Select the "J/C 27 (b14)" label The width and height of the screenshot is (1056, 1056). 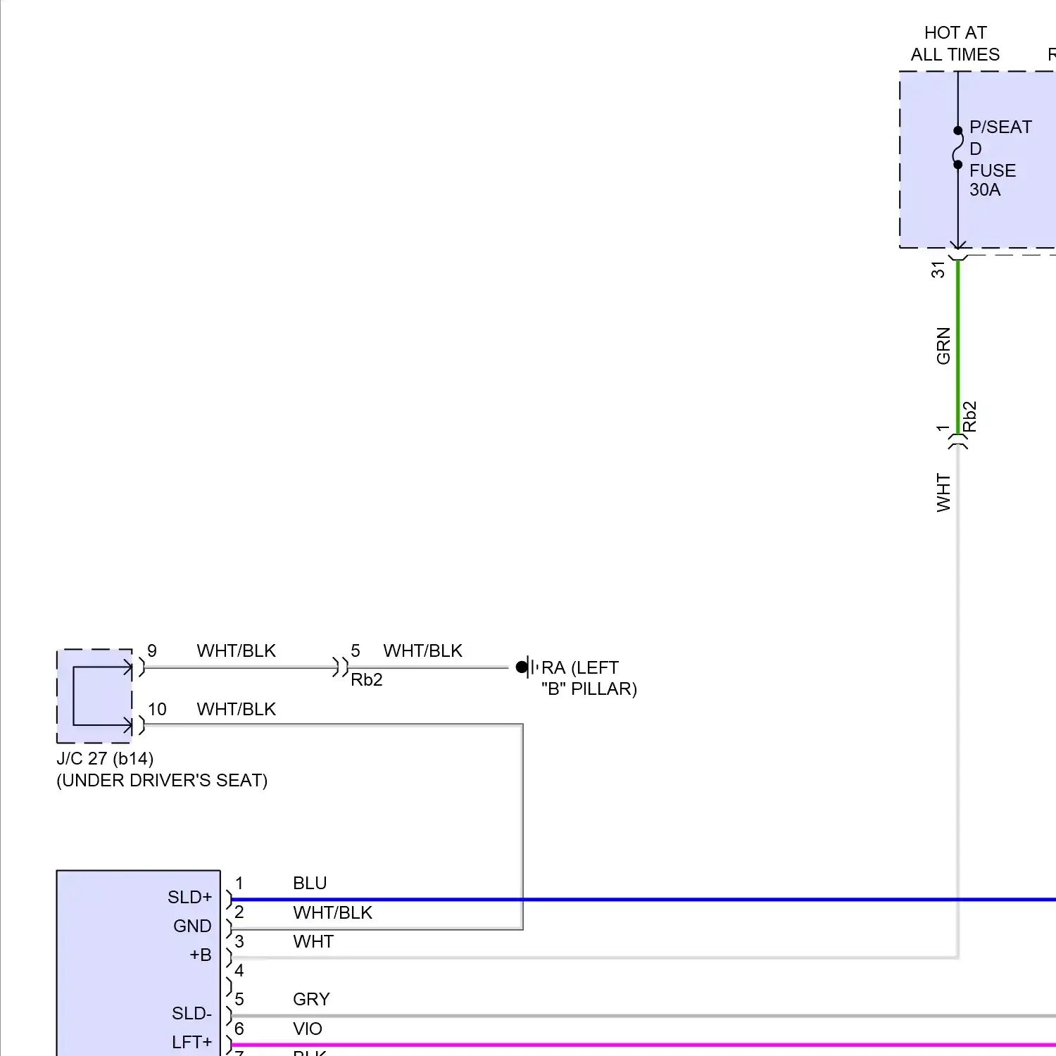[x=105, y=758]
